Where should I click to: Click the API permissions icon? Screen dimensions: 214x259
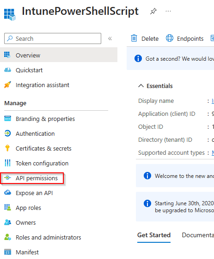[x=7, y=178]
